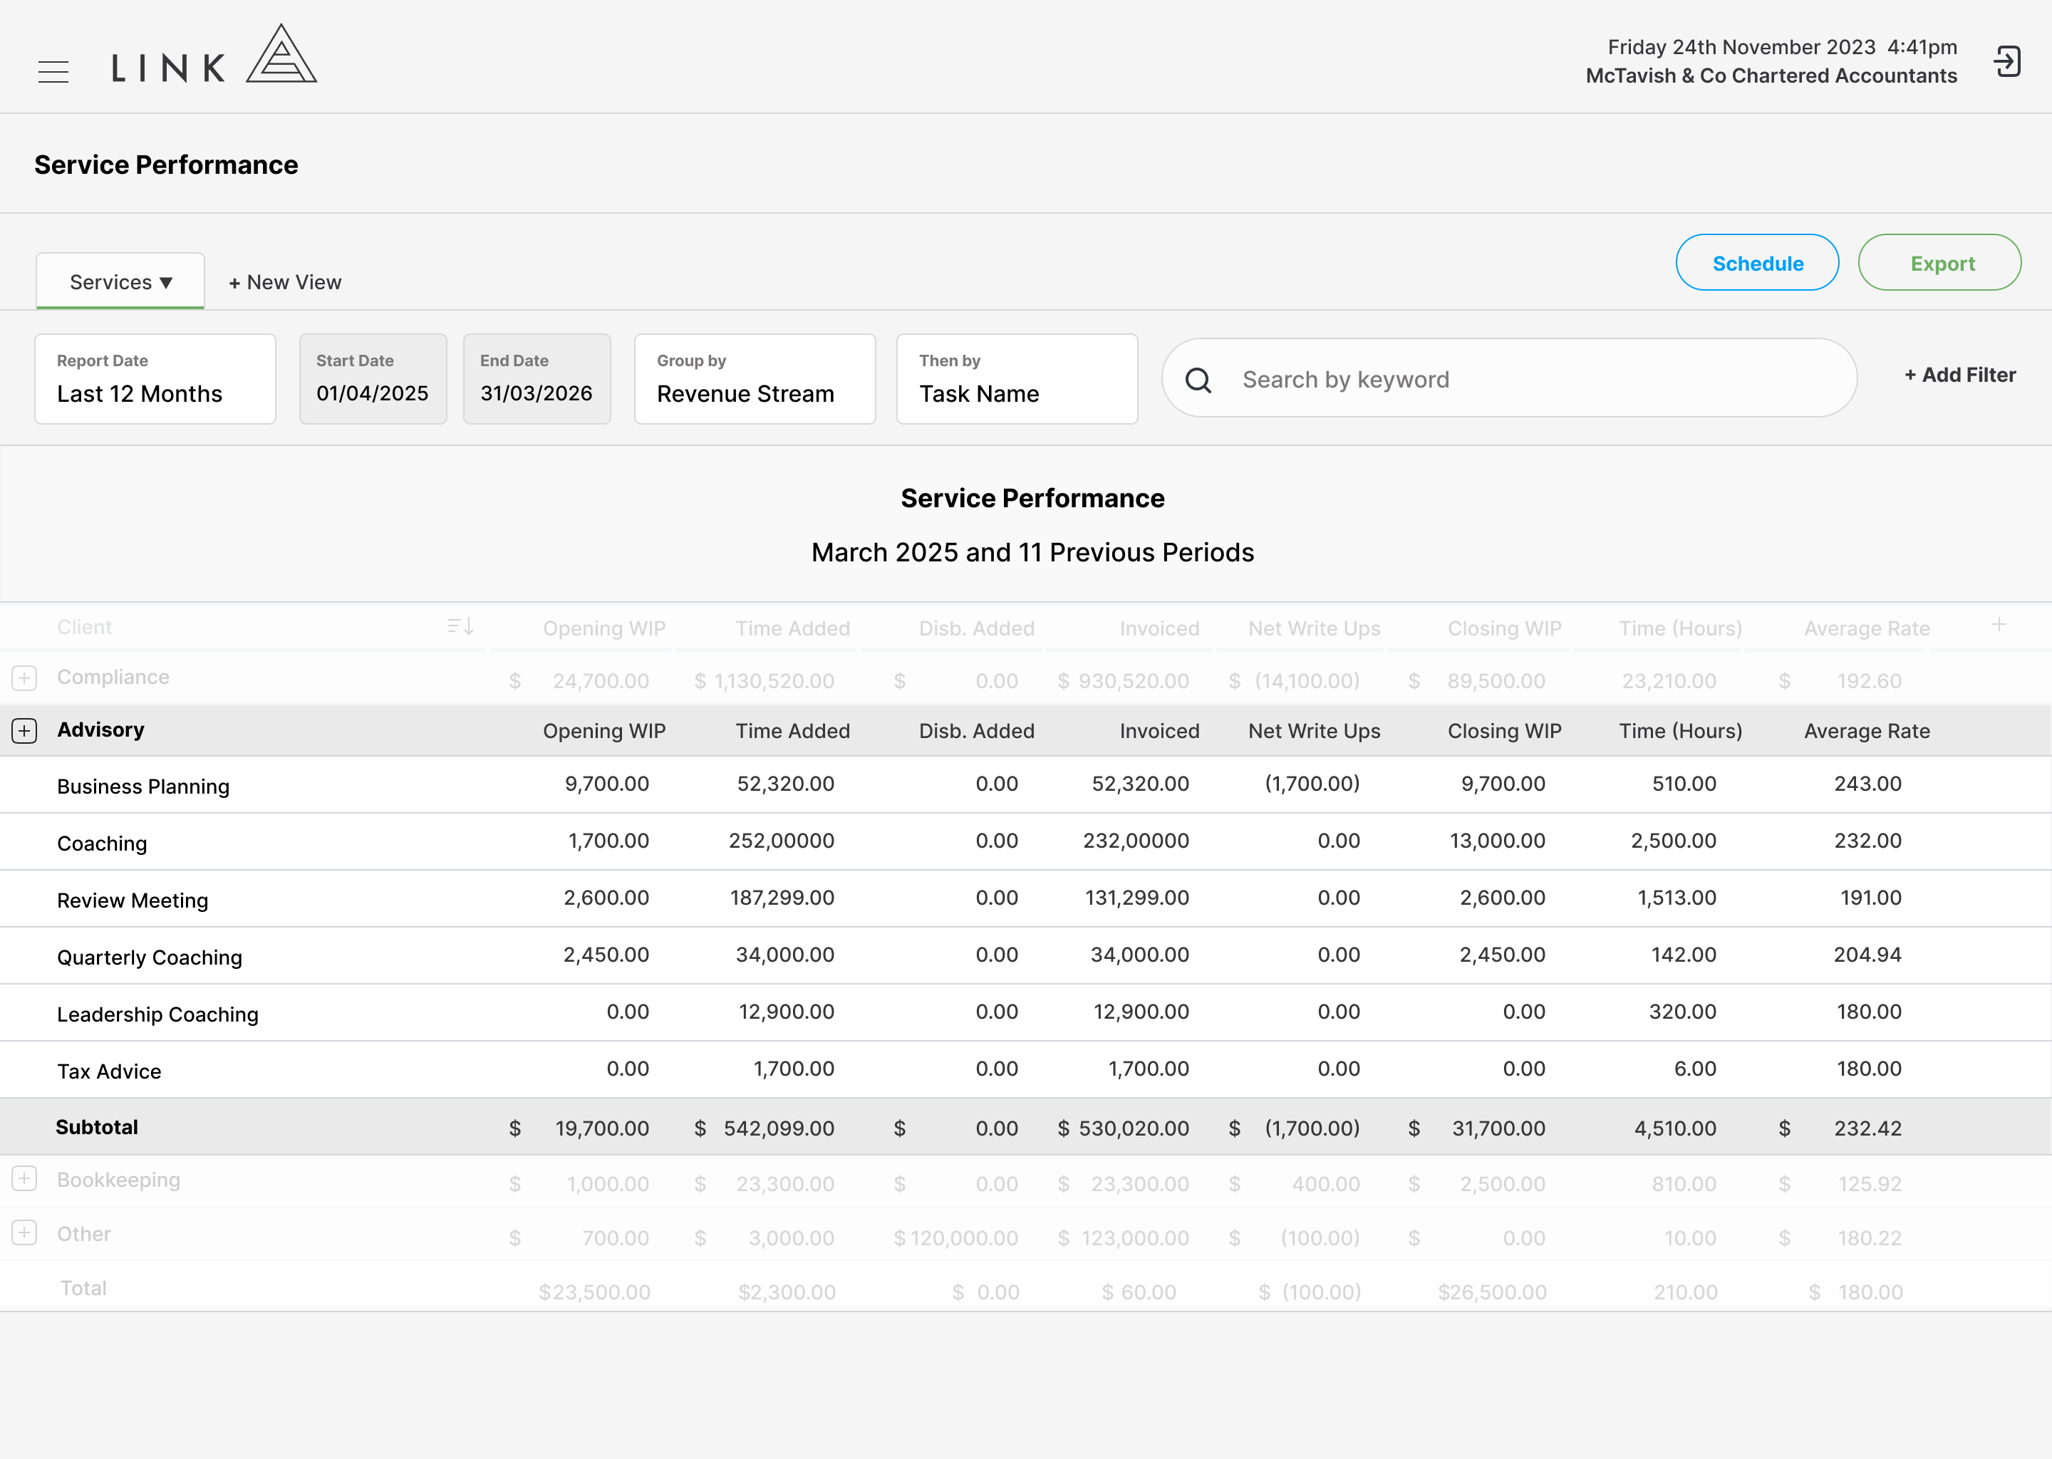Click the search magnifier icon
The height and width of the screenshot is (1459, 2052).
pyautogui.click(x=1198, y=380)
